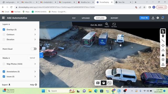Click the Export button in sidebar
Image resolution: width=168 pixels, height=94 pixels.
[x=6, y=85]
